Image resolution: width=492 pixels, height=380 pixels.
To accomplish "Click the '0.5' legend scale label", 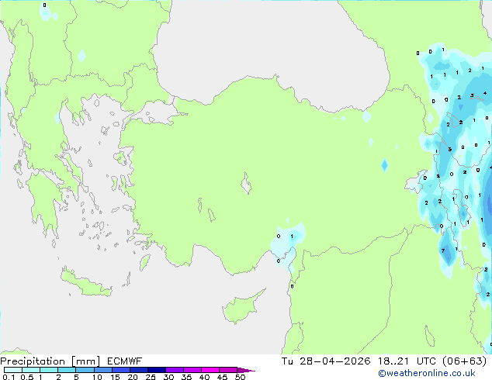I will pos(27,377).
